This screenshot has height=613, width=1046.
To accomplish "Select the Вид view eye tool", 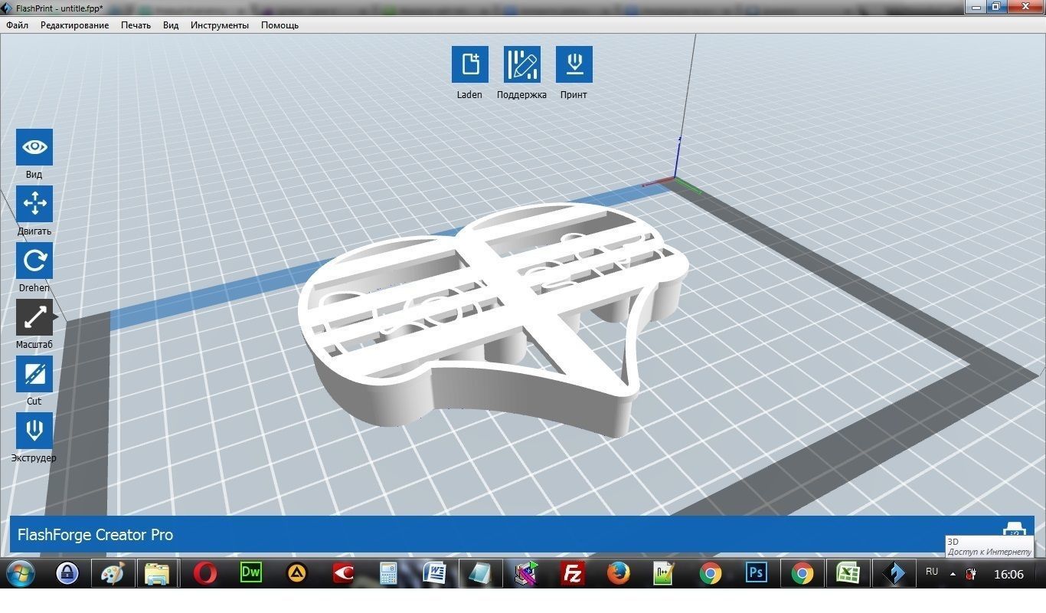I will [34, 147].
